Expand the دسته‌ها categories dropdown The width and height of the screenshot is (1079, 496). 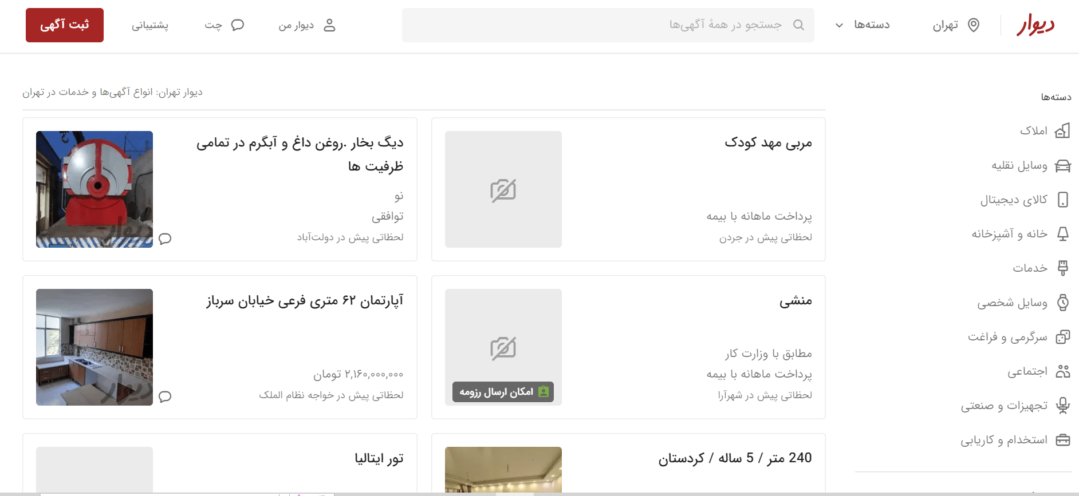[863, 25]
